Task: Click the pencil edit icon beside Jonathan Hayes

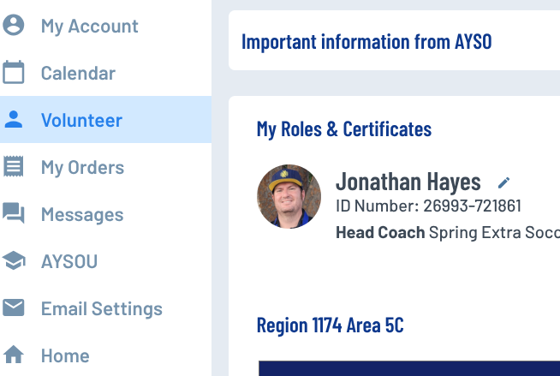Action: [504, 182]
